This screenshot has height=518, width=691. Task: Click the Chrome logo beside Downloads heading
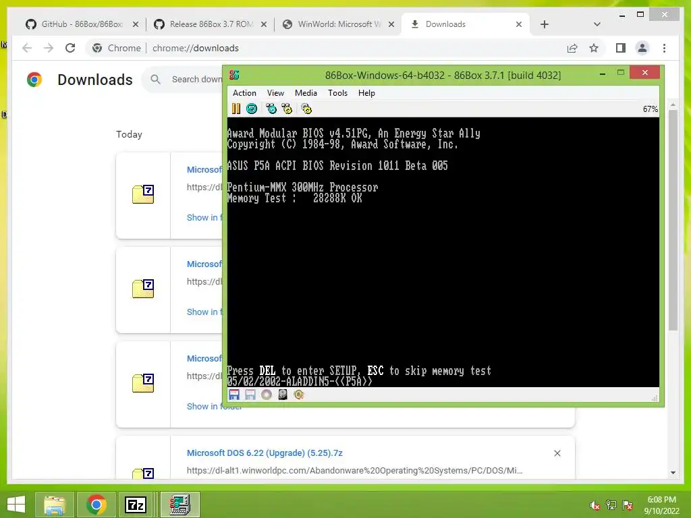(34, 80)
